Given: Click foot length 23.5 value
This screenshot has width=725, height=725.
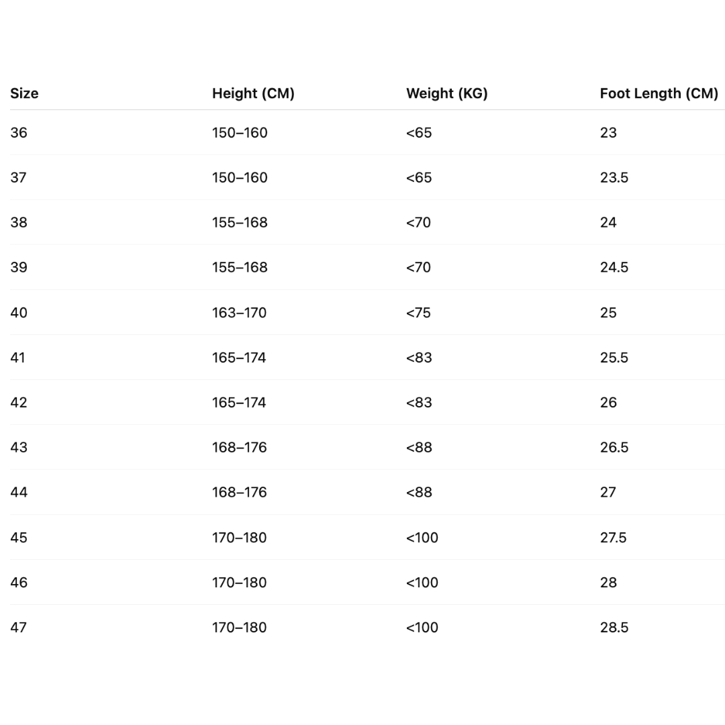Looking at the screenshot, I should point(614,178).
